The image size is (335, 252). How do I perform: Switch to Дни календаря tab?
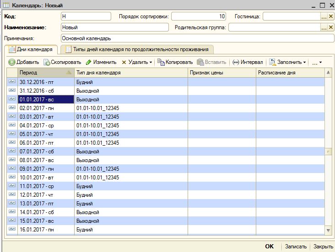[31, 49]
